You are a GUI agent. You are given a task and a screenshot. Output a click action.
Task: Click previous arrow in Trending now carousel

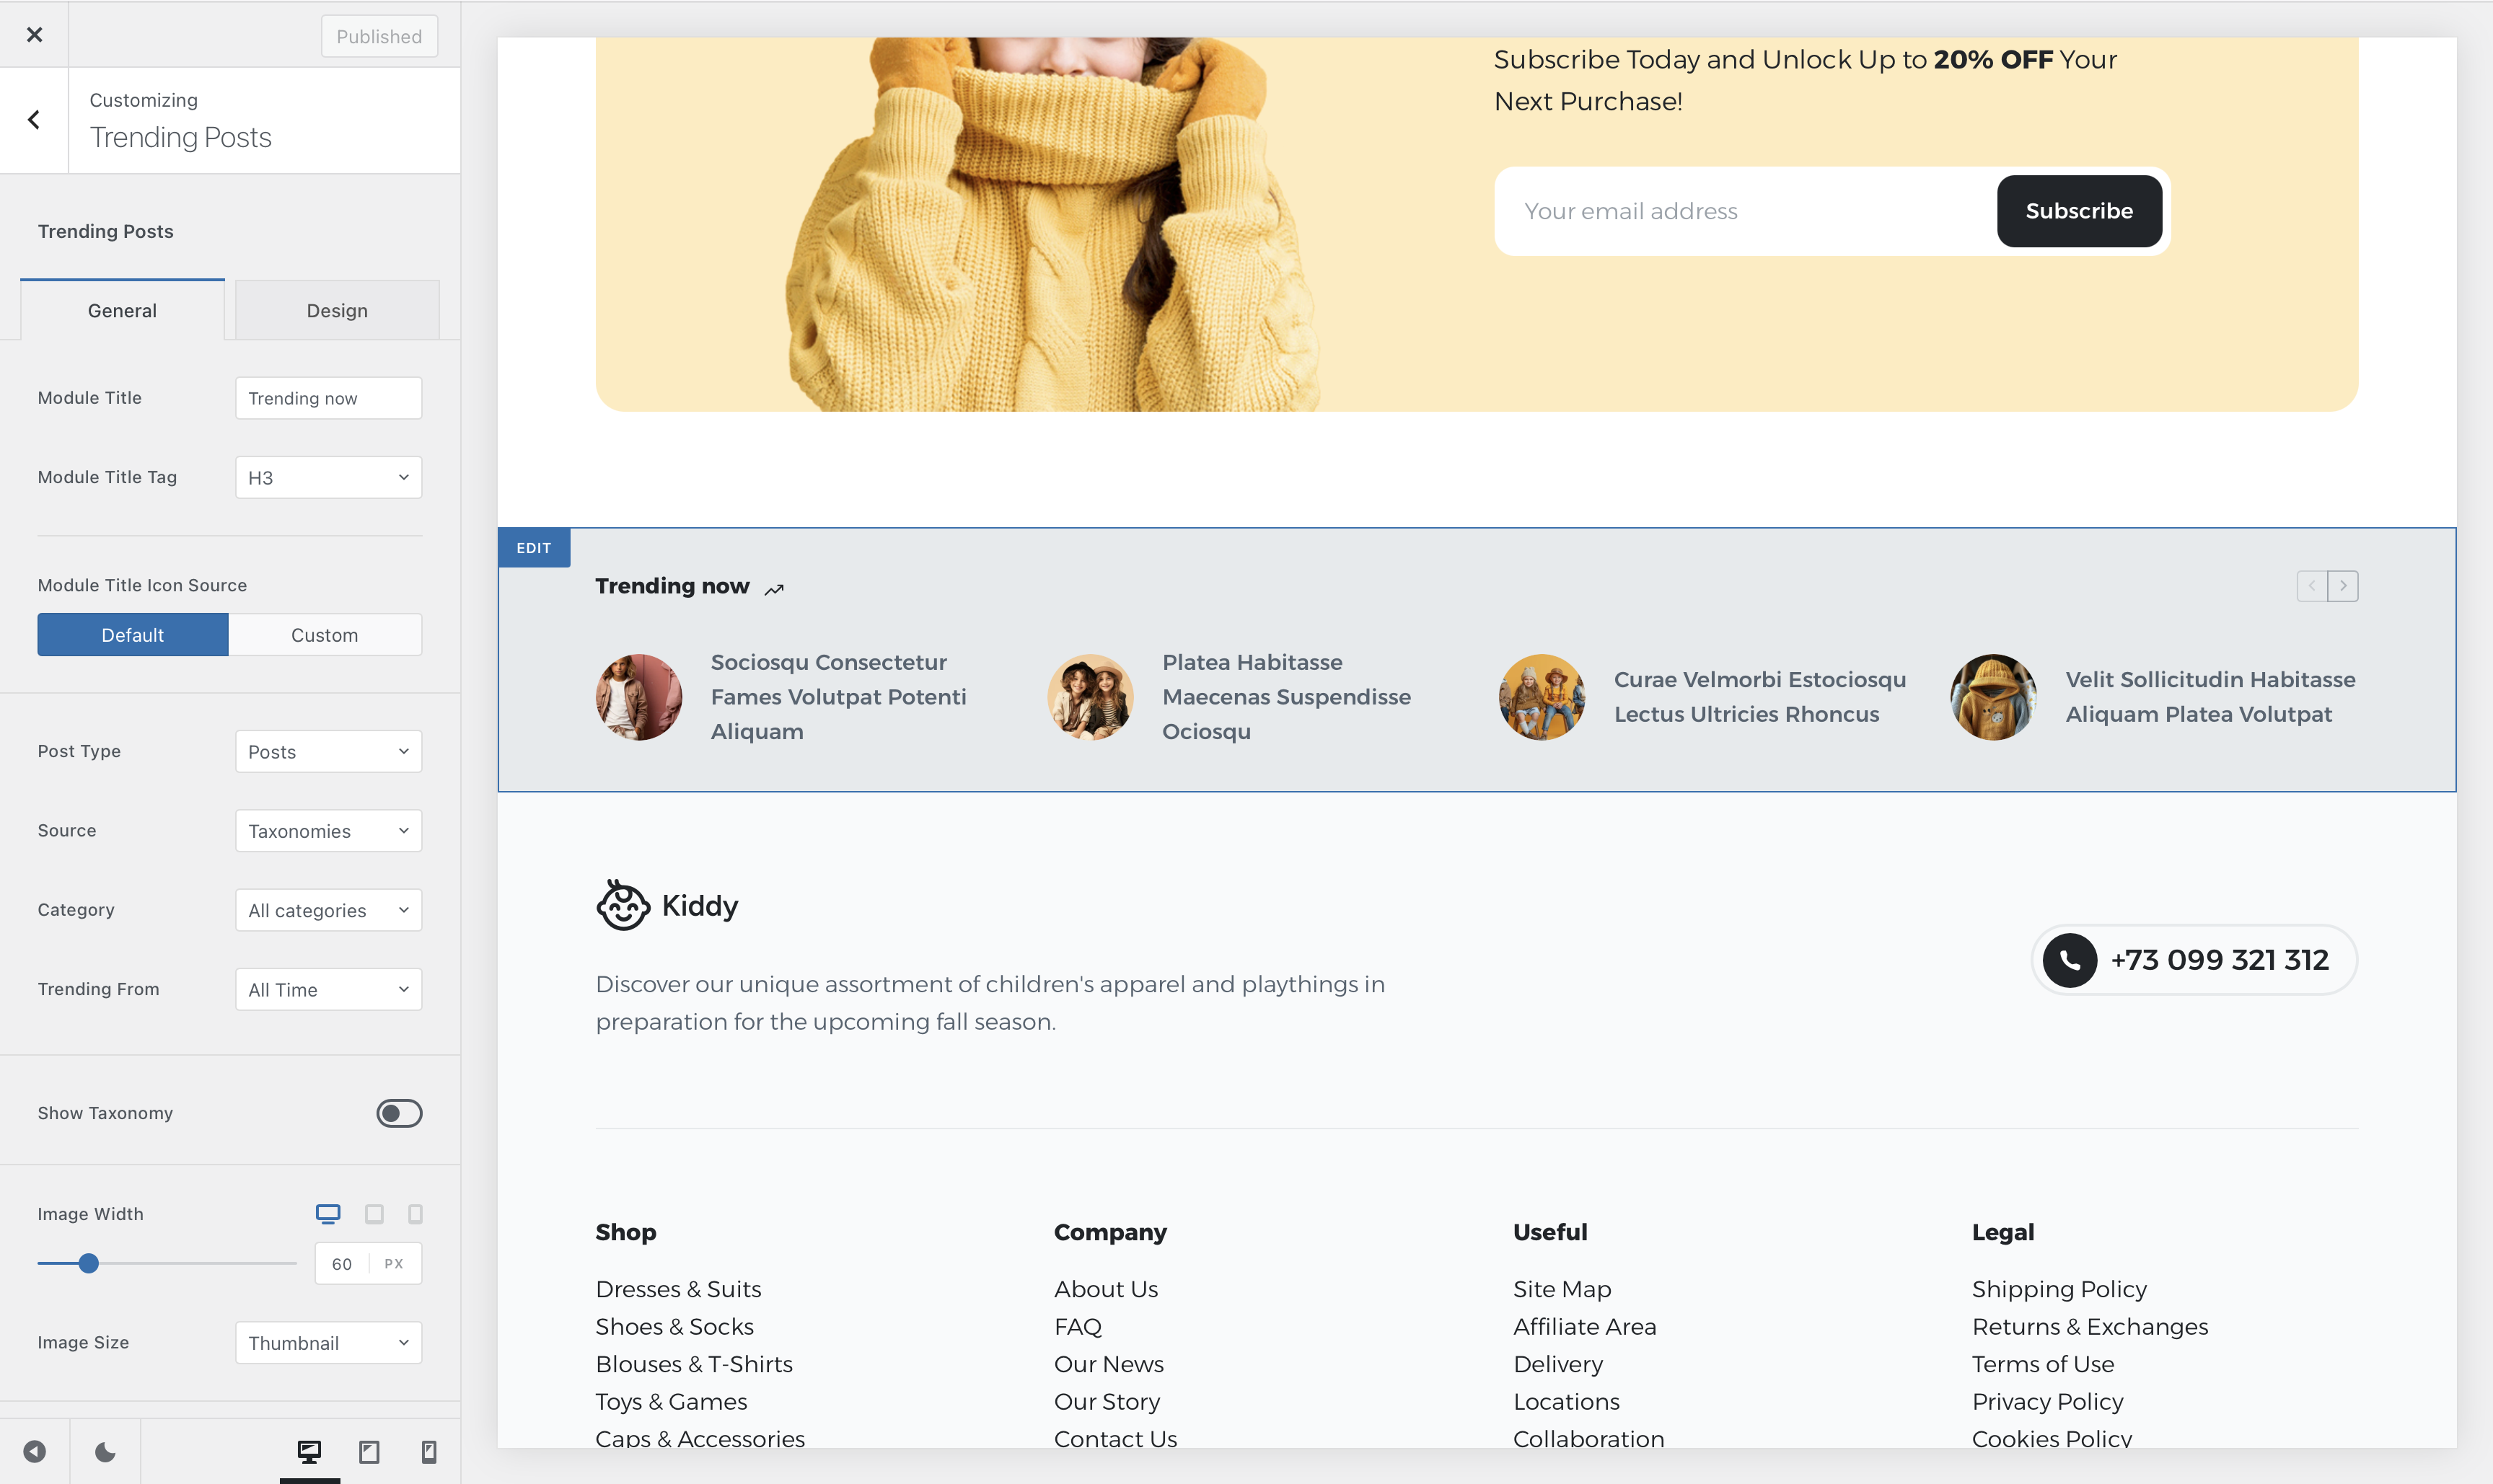[2312, 586]
